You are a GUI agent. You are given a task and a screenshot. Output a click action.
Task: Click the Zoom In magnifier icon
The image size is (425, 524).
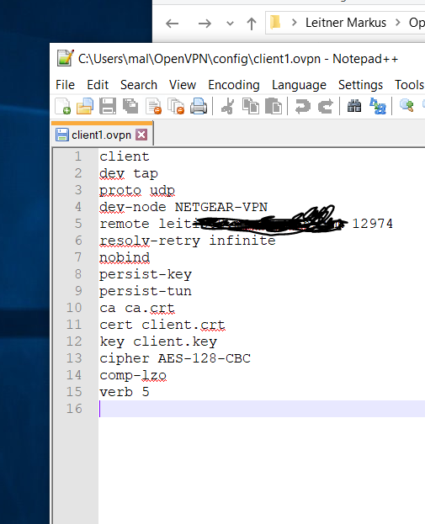[x=406, y=106]
